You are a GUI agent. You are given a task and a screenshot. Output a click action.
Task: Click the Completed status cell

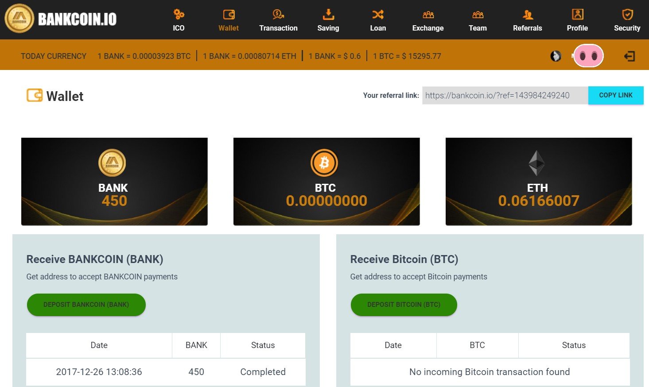click(x=263, y=372)
